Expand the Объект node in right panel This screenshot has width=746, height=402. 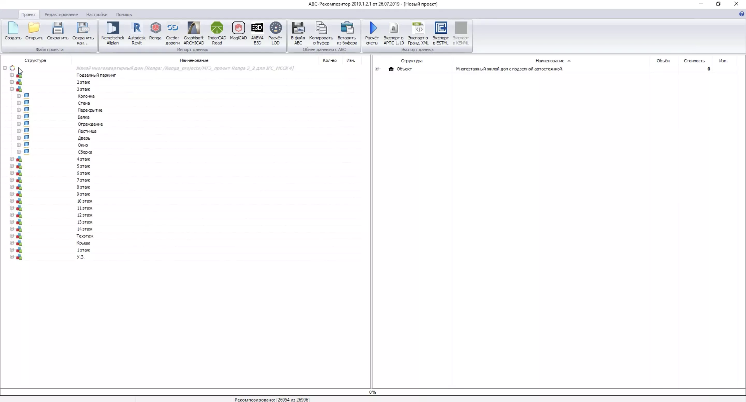tap(376, 69)
